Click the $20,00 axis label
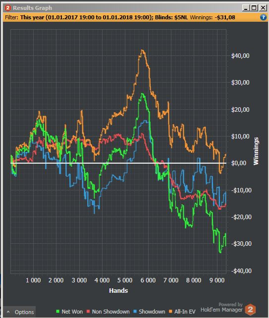The height and width of the screenshot is (318, 269). click(240, 110)
